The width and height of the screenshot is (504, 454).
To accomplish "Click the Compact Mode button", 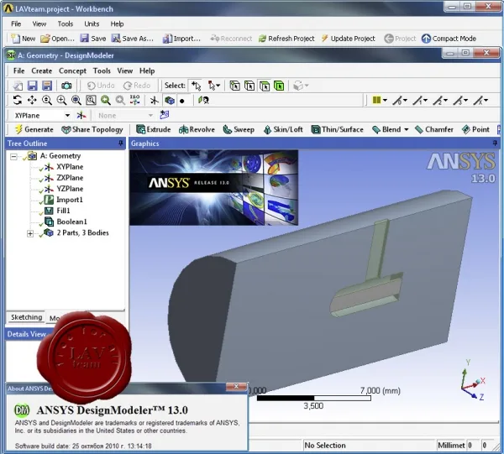I will click(x=449, y=39).
